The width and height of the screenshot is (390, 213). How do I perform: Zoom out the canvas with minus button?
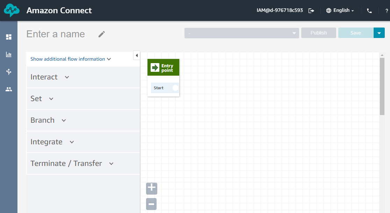[151, 204]
